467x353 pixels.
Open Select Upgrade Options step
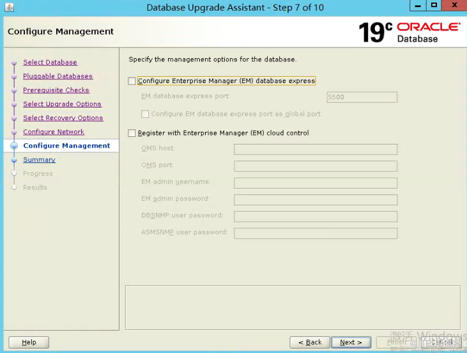(62, 104)
